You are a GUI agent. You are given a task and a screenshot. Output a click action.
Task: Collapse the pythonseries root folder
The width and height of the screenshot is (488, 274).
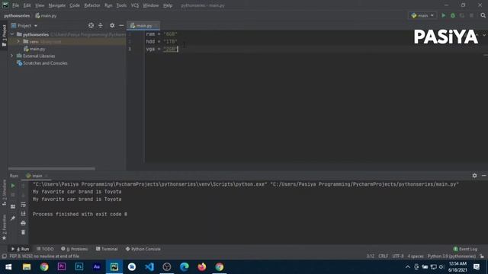click(12, 34)
